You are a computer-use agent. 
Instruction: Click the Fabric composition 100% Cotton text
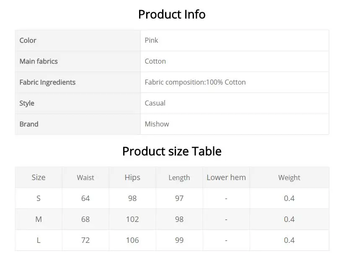click(x=195, y=82)
